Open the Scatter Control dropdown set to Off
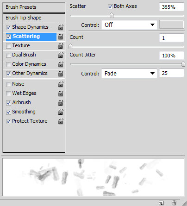The height and width of the screenshot is (206, 187). (129, 25)
